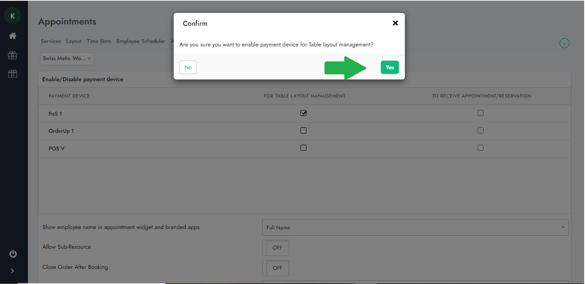Viewport: 585px width, 284px height.
Task: Click the K user avatar icon
Action: tap(12, 16)
